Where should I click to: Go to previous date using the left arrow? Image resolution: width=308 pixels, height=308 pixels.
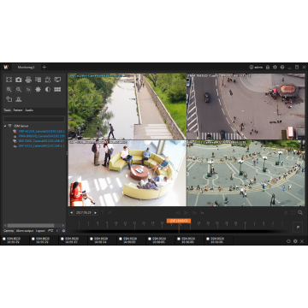(x=71, y=212)
